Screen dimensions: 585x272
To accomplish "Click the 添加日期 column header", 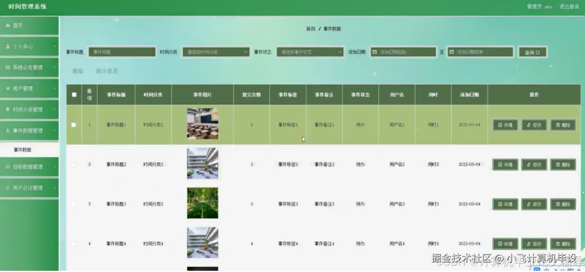I will (x=469, y=95).
